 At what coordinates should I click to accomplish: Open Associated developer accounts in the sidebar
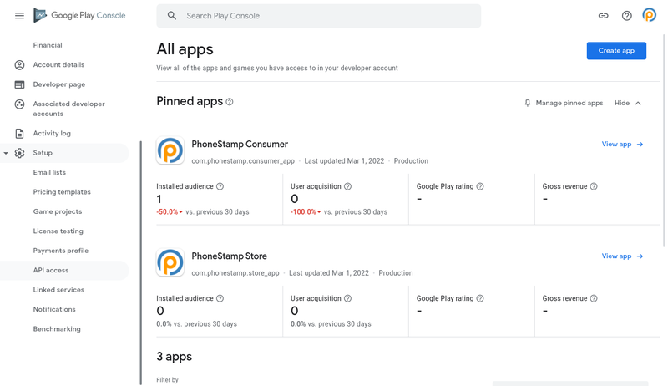pyautogui.click(x=69, y=109)
